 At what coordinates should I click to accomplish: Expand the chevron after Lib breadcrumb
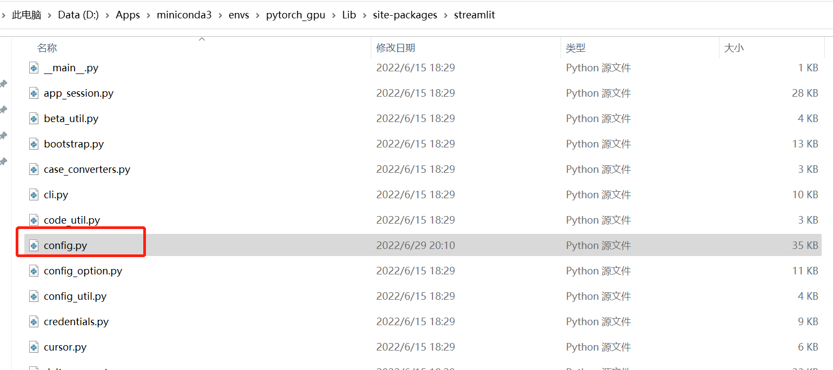click(364, 15)
